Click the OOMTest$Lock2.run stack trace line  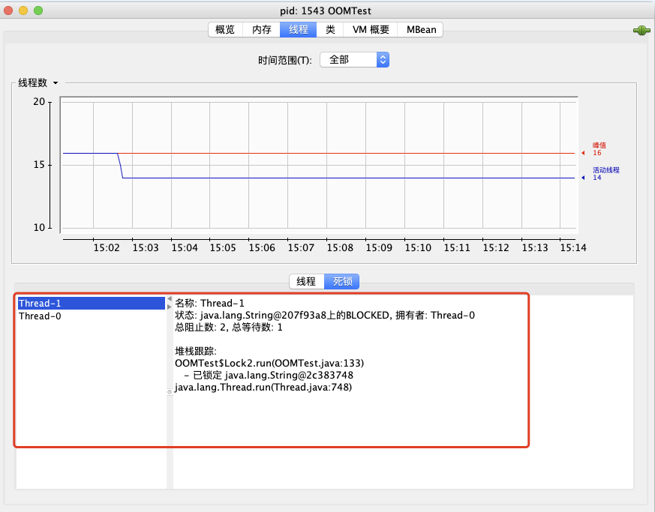(x=269, y=363)
